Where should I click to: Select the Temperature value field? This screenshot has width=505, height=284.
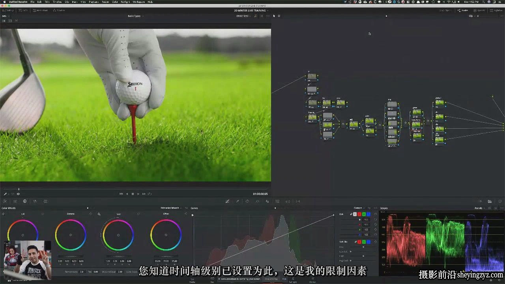click(x=82, y=272)
